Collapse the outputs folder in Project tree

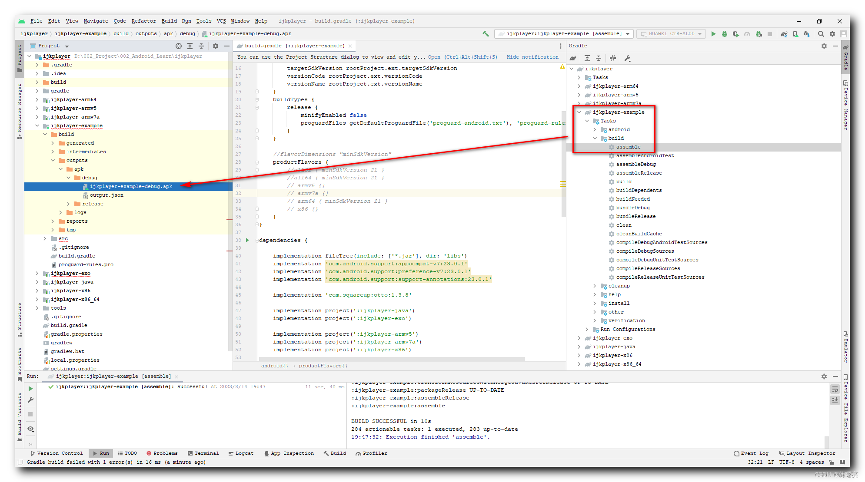[53, 160]
